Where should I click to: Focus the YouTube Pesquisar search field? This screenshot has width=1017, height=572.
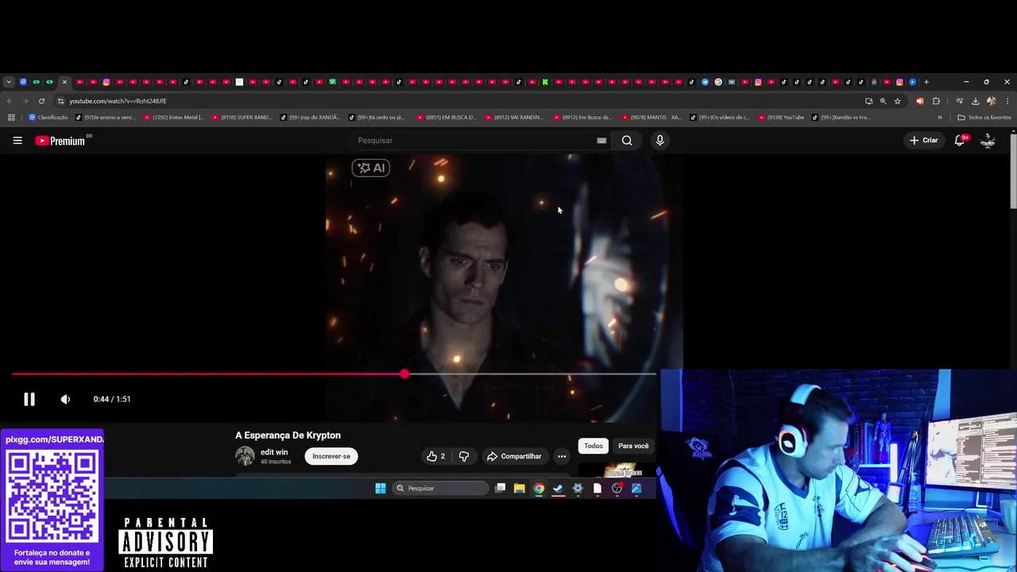[473, 141]
